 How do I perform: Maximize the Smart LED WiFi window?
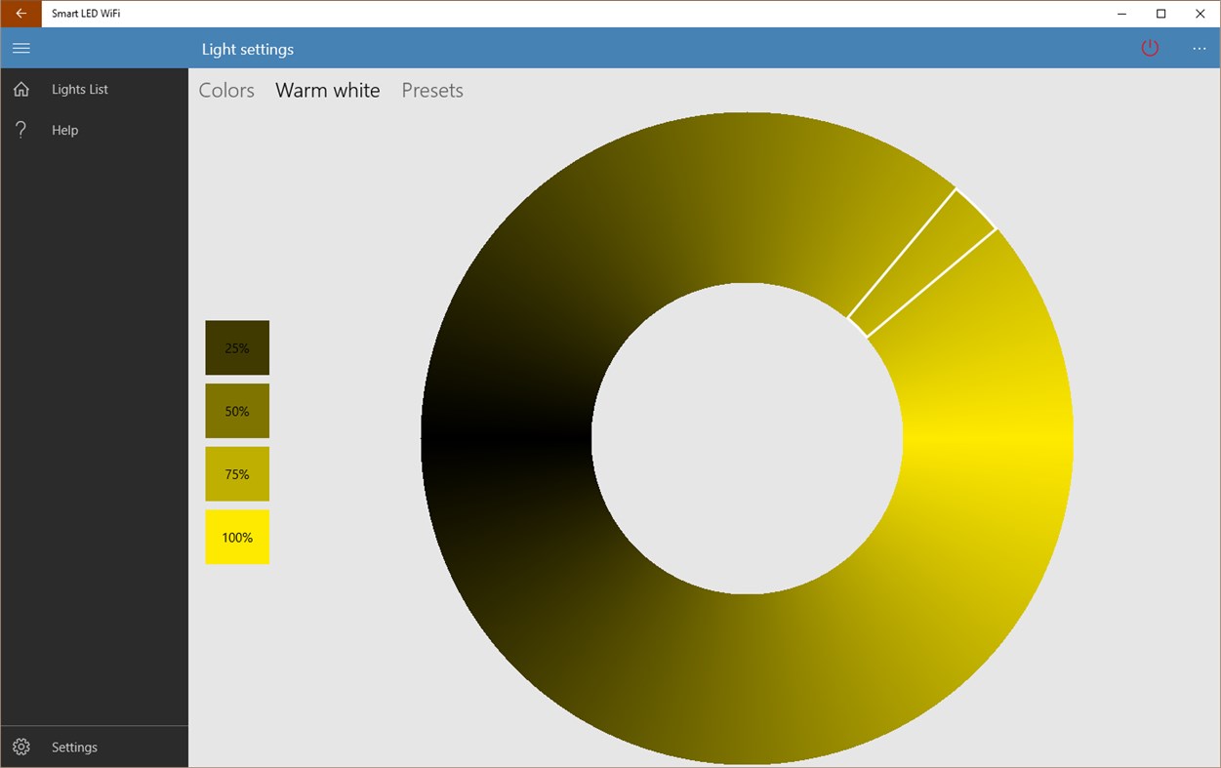click(1161, 14)
